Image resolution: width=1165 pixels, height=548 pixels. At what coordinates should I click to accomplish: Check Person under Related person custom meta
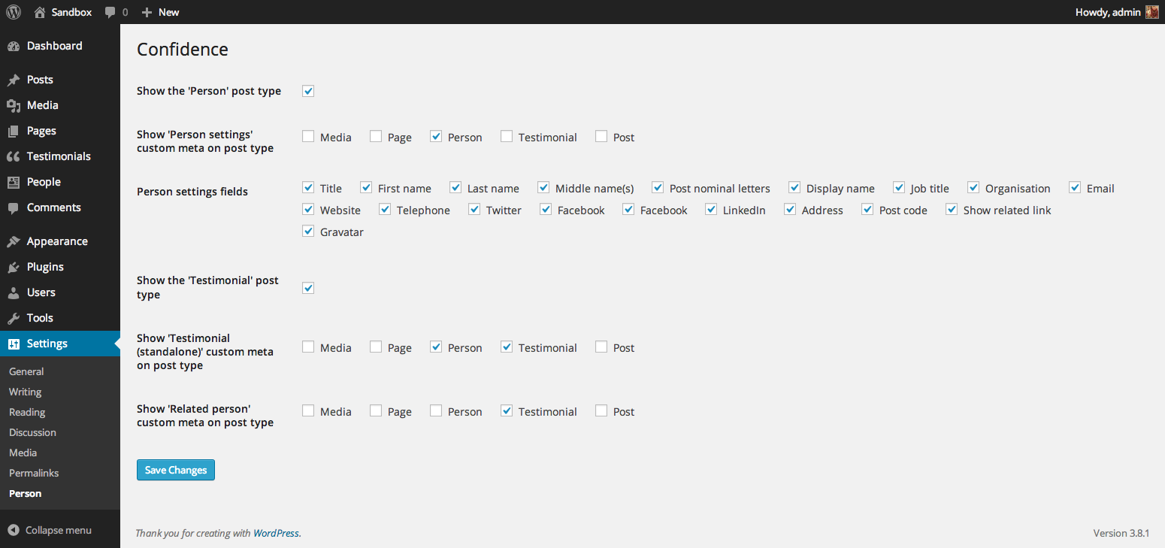436,410
